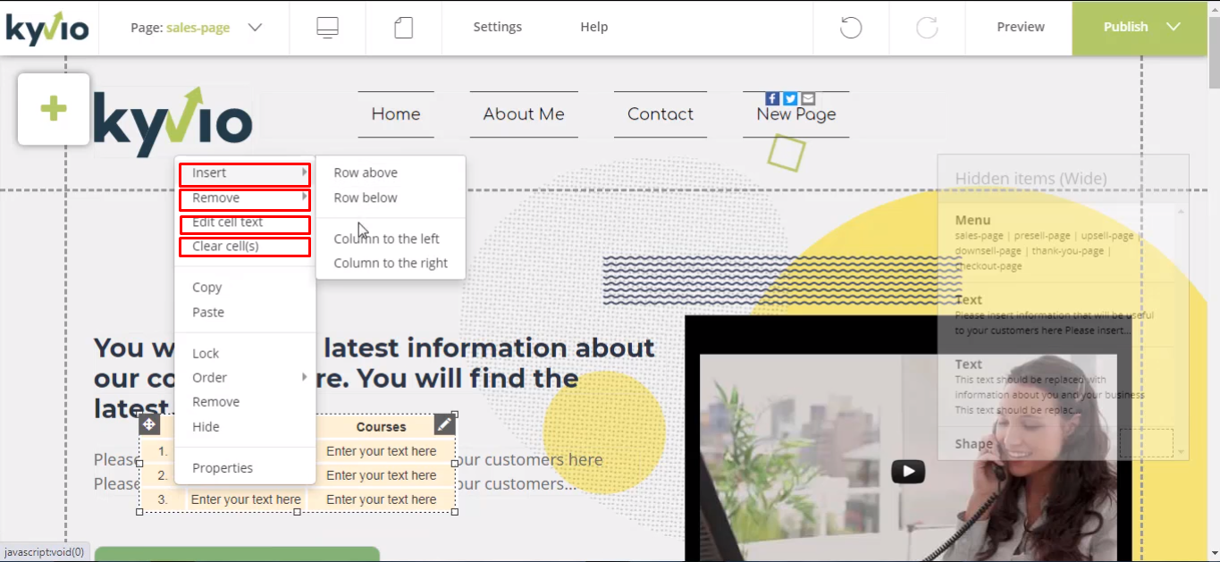This screenshot has height=562, width=1220.
Task: Choose Edit cell text in context menu
Action: 245,223
